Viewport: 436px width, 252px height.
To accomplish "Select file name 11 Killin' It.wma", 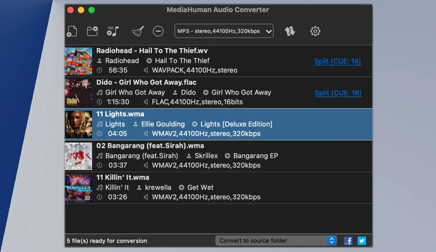I will pyautogui.click(x=123, y=177).
